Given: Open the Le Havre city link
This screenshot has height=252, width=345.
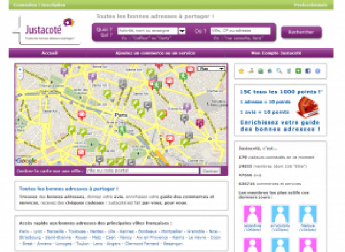Looking at the screenshot, I should coord(197,237).
